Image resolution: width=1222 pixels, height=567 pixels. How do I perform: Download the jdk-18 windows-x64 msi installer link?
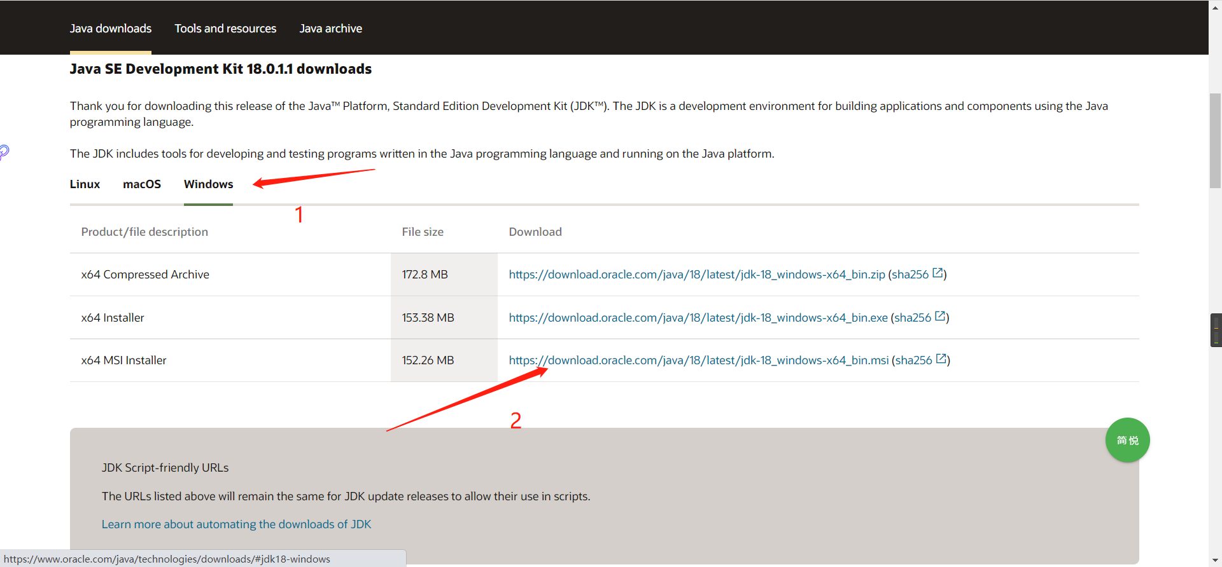699,360
